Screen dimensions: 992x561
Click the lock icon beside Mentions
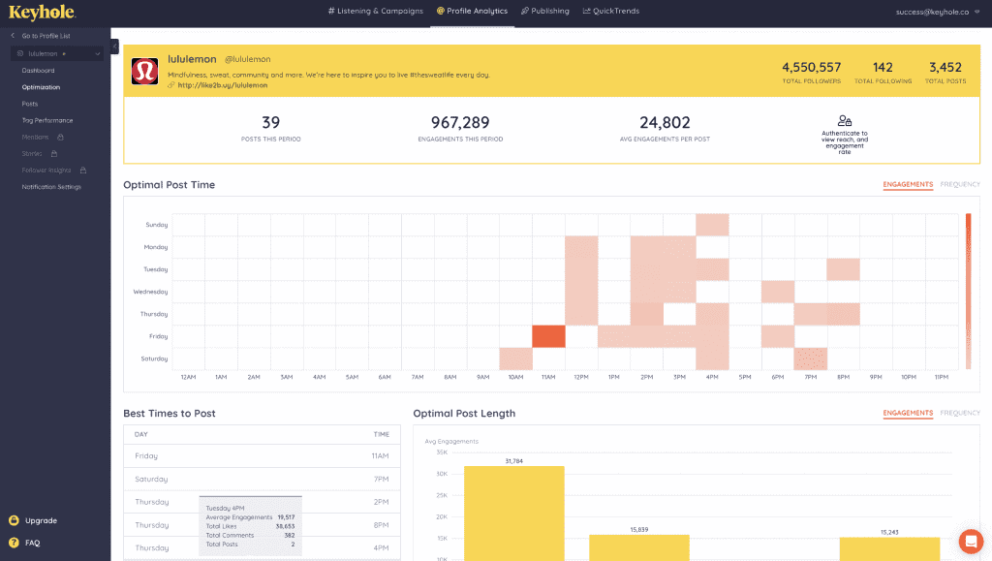[x=60, y=138]
